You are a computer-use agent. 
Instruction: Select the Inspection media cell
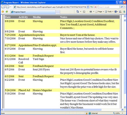click(x=39, y=35)
